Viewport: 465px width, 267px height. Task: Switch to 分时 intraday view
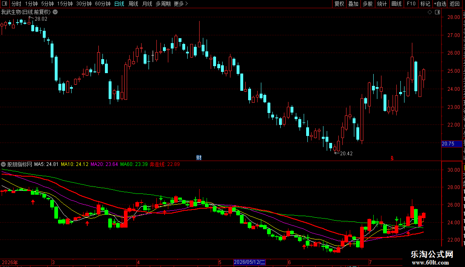pos(16,4)
